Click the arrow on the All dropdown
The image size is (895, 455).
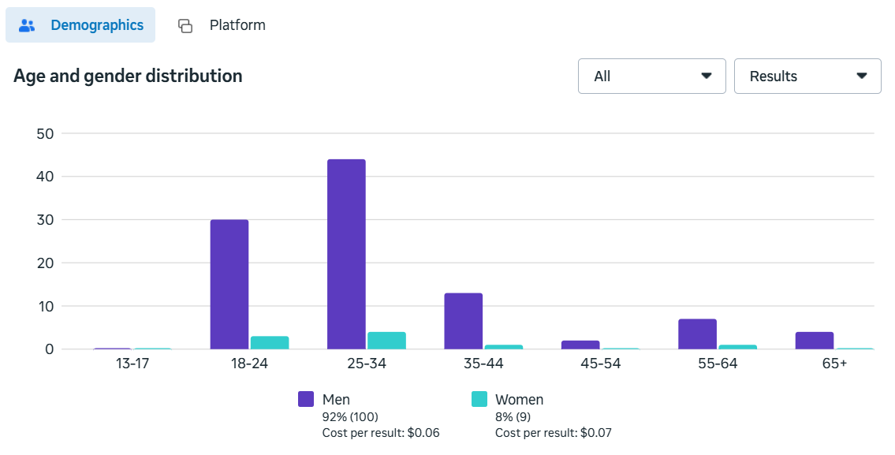point(707,76)
